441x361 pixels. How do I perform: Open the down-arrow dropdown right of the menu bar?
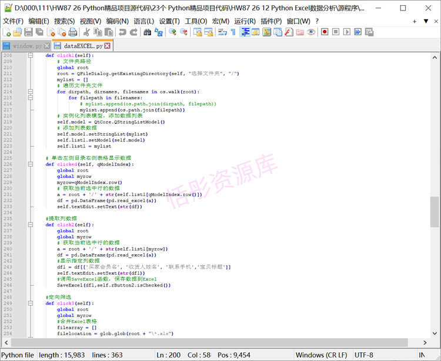426,21
